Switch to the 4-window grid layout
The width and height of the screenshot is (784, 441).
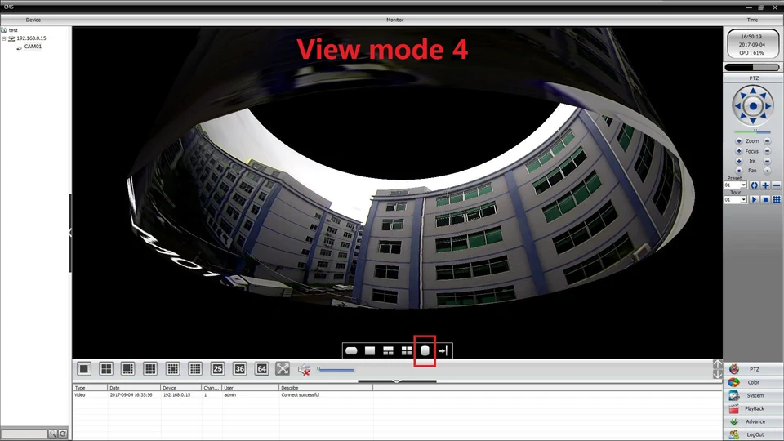(x=106, y=369)
